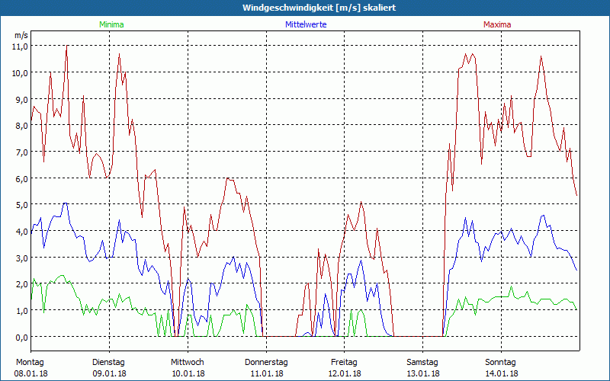Viewport: 610px width, 381px height.
Task: Click the 'Mittwoch' day label
Action: (x=187, y=363)
